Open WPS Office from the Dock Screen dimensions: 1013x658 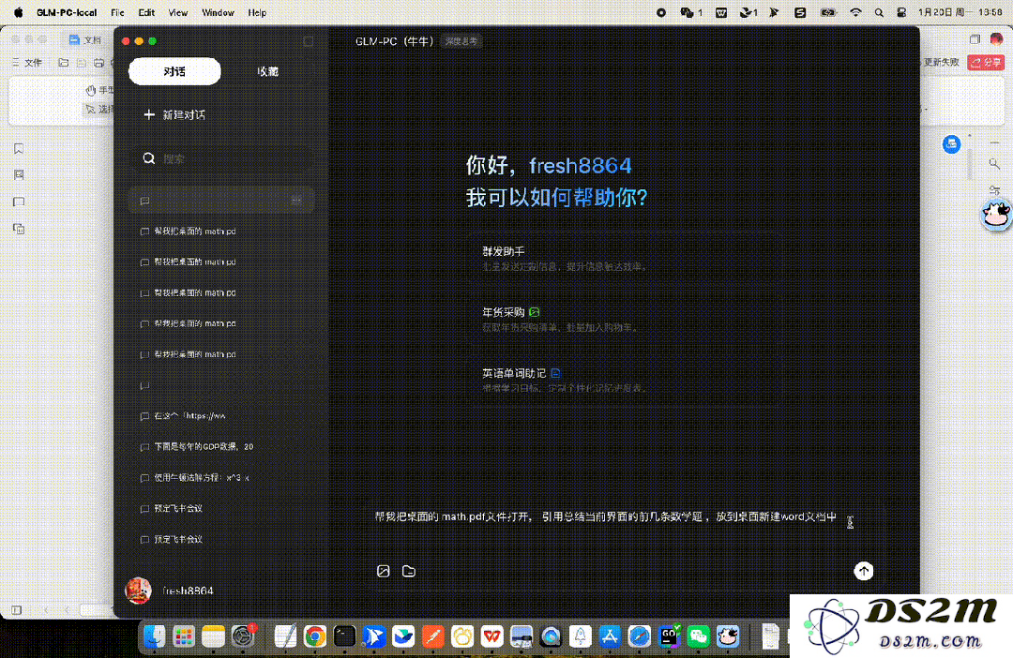point(492,636)
